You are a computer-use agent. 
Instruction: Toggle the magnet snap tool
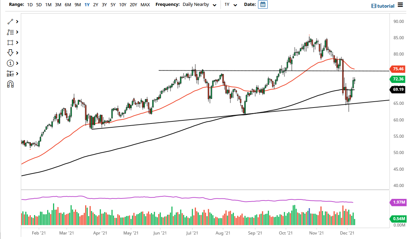[x=10, y=84]
